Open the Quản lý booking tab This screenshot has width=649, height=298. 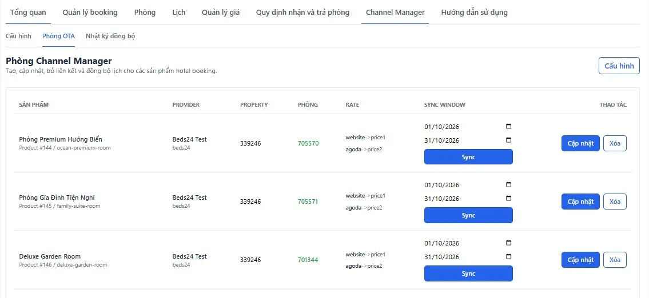point(90,13)
